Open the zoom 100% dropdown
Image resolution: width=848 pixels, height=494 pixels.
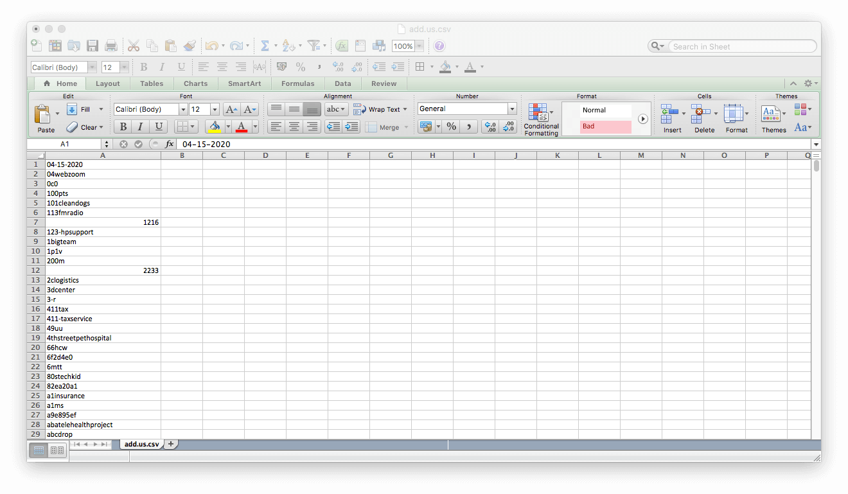419,46
